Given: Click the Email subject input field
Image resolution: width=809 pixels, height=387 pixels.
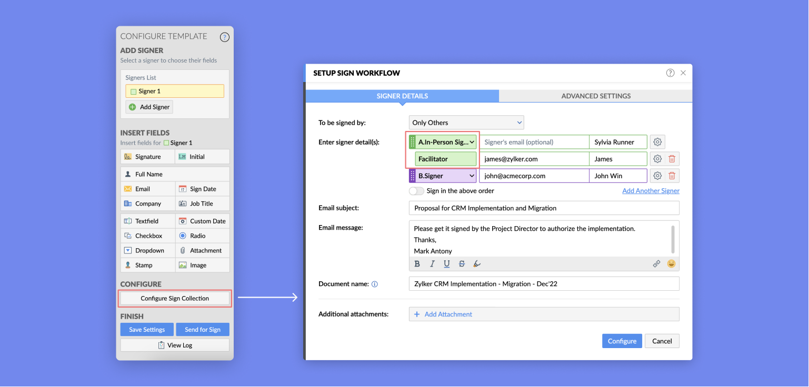Looking at the screenshot, I should (544, 208).
